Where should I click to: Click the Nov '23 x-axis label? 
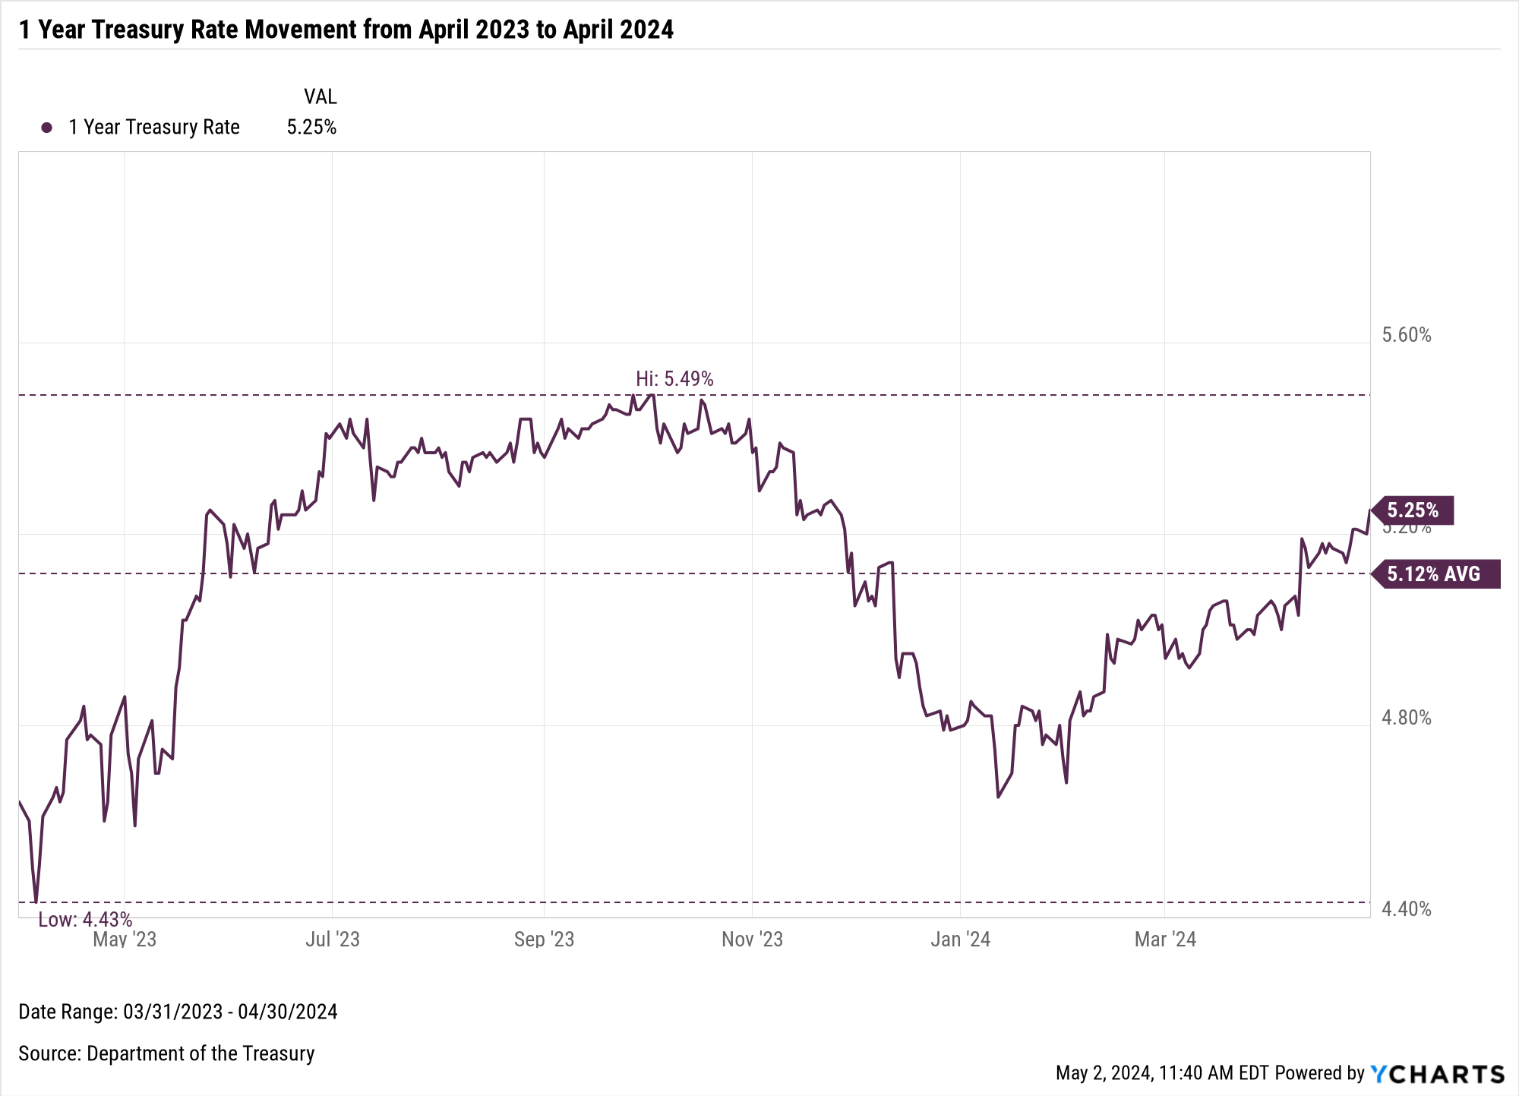click(752, 940)
